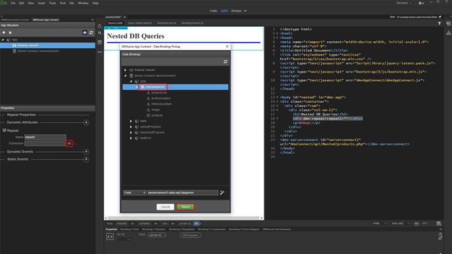This screenshot has height=254, width=452.
Task: Click the live view options icon on document toolbar
Action: coord(100,43)
